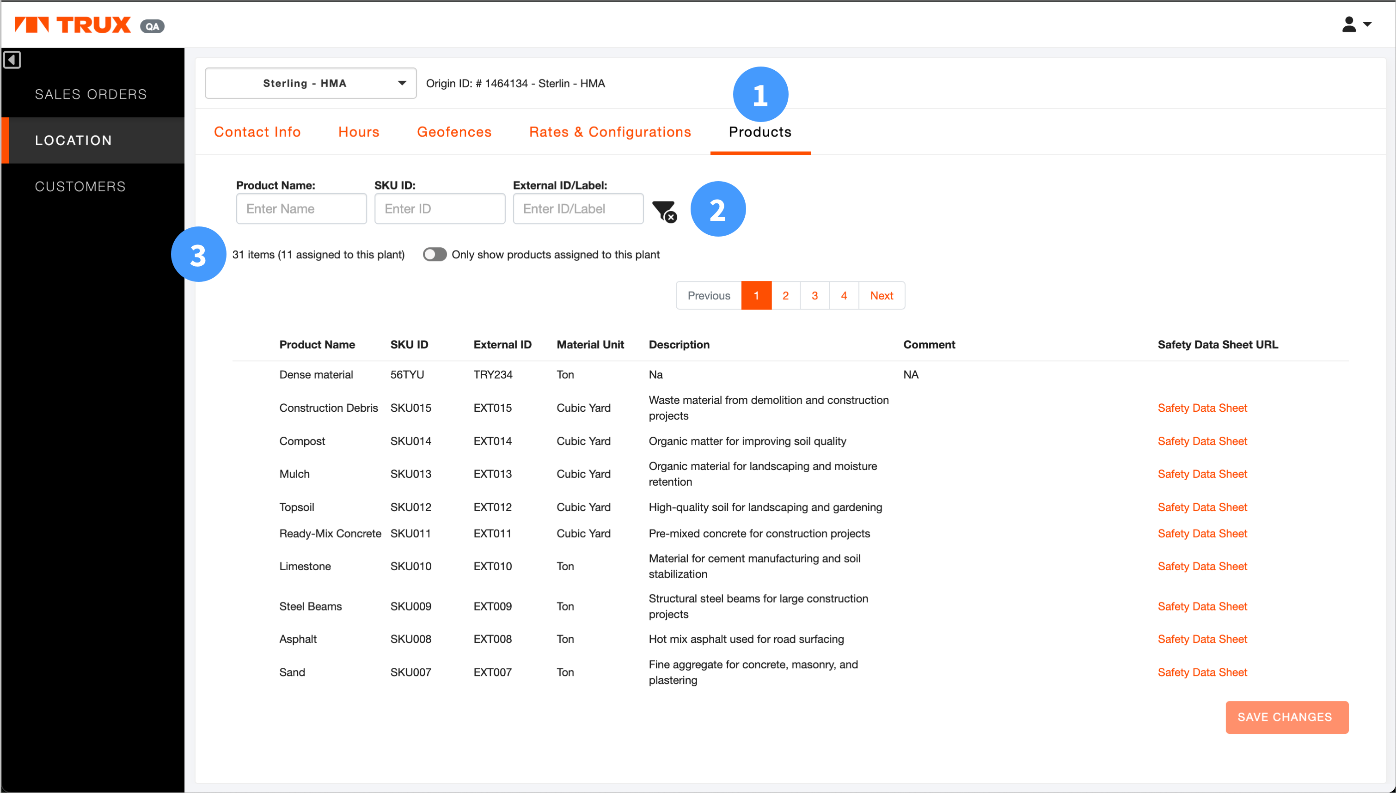Jump to page 3 of products

[x=814, y=295]
